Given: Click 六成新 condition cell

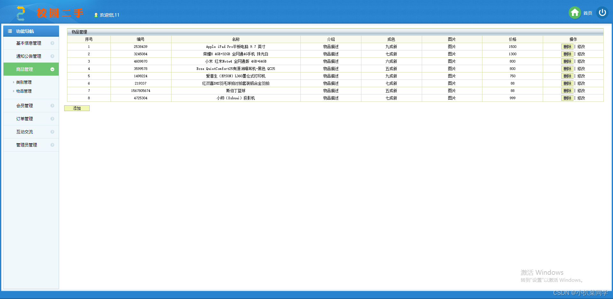Looking at the screenshot, I should click(391, 61).
